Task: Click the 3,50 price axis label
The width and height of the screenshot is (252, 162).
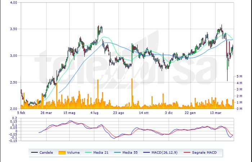Action: (13, 29)
